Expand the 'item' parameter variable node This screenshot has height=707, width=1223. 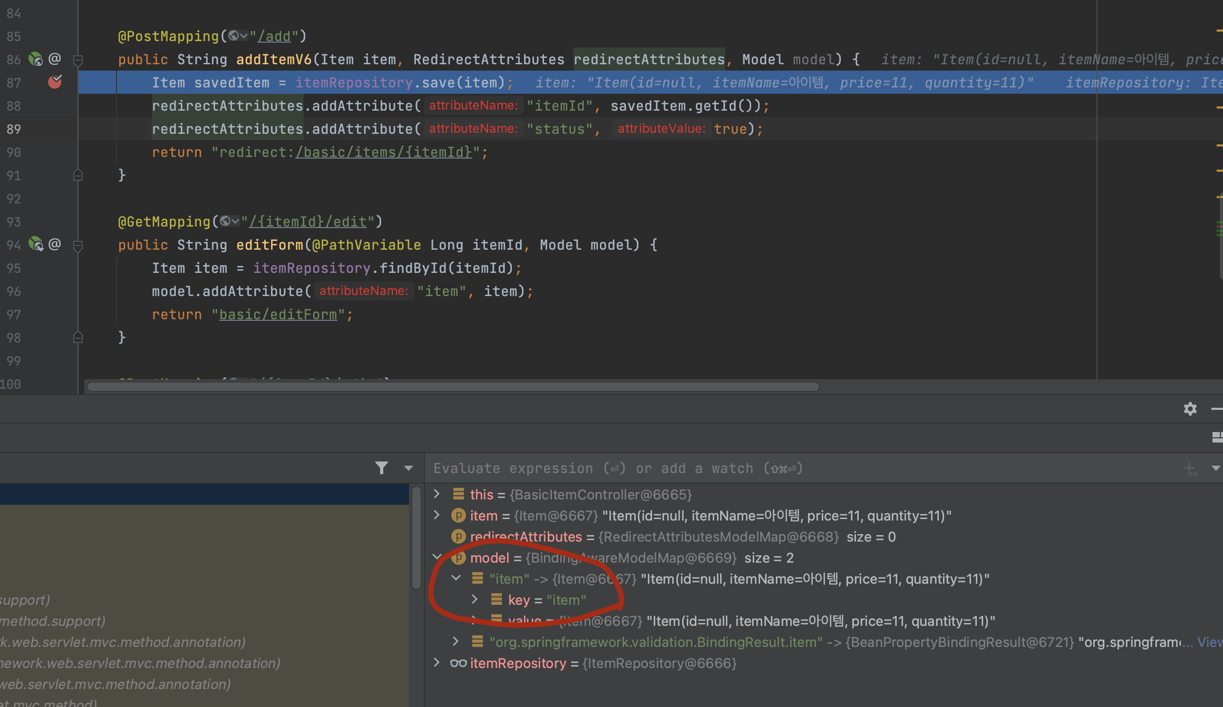436,515
